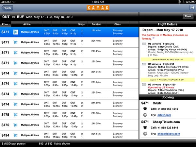Tap the Orbitz globe web icon
Viewport: 196px width, 147px height.
pos(145,115)
